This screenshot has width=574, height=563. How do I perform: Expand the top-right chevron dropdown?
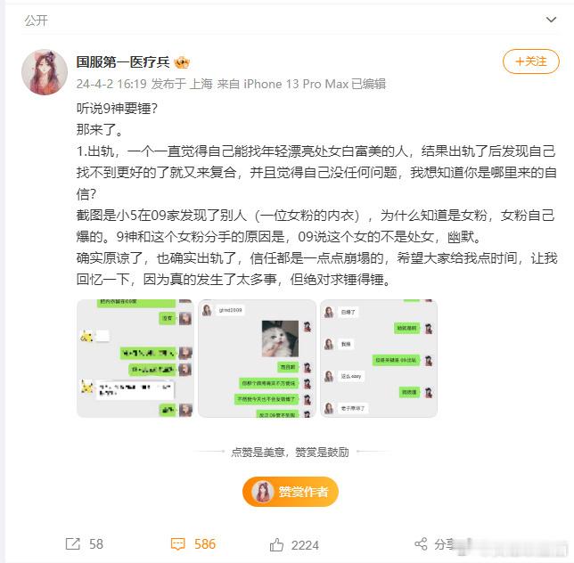551,20
